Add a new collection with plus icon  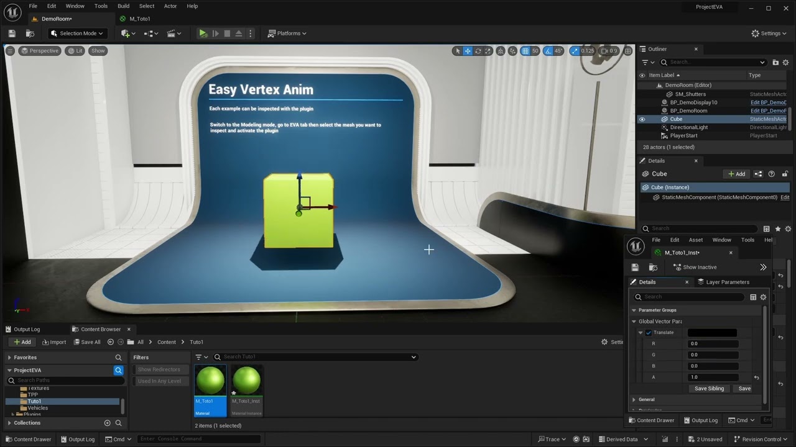coord(107,423)
